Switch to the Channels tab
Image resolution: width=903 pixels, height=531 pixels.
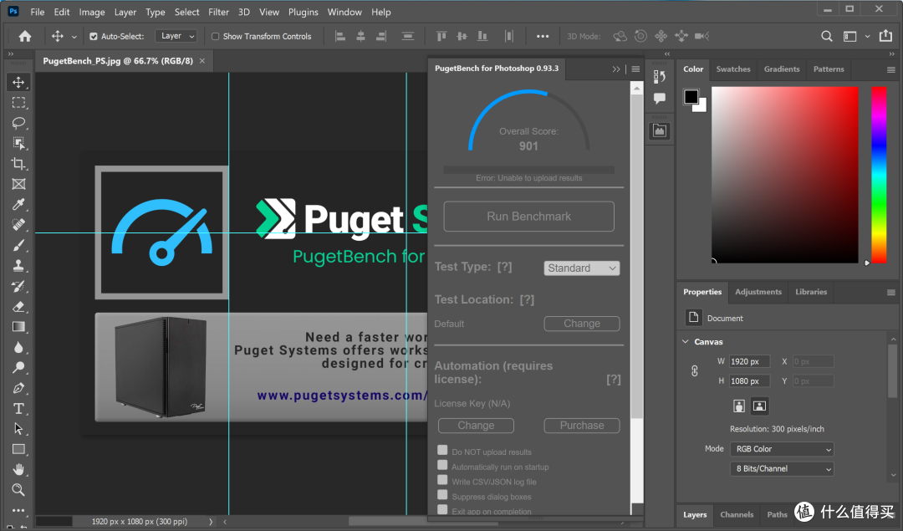pos(737,514)
